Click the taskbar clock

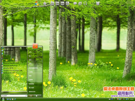132,99
